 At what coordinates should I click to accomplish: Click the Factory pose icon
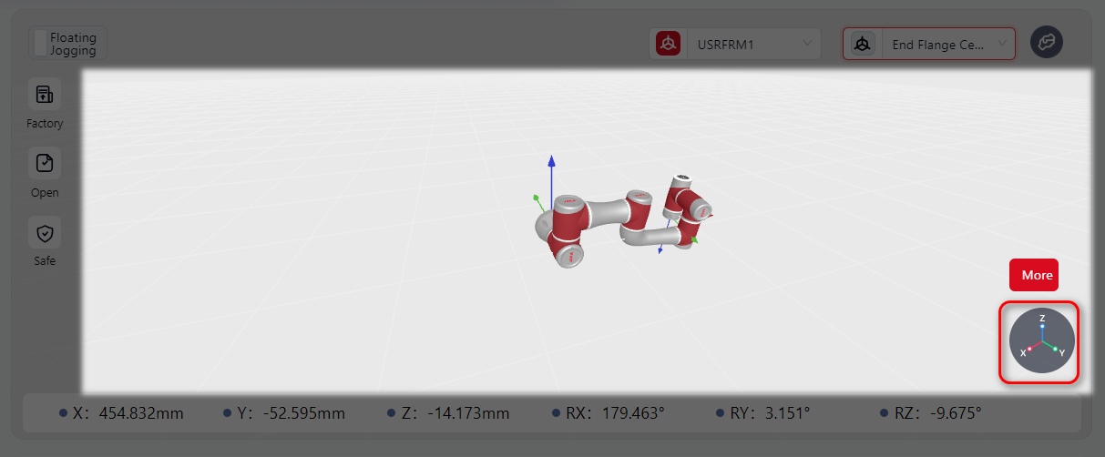pyautogui.click(x=45, y=94)
